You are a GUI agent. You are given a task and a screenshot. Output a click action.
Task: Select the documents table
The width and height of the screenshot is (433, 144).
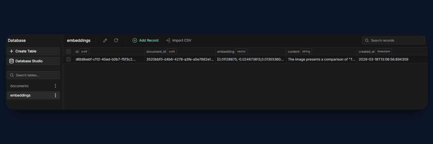20,86
